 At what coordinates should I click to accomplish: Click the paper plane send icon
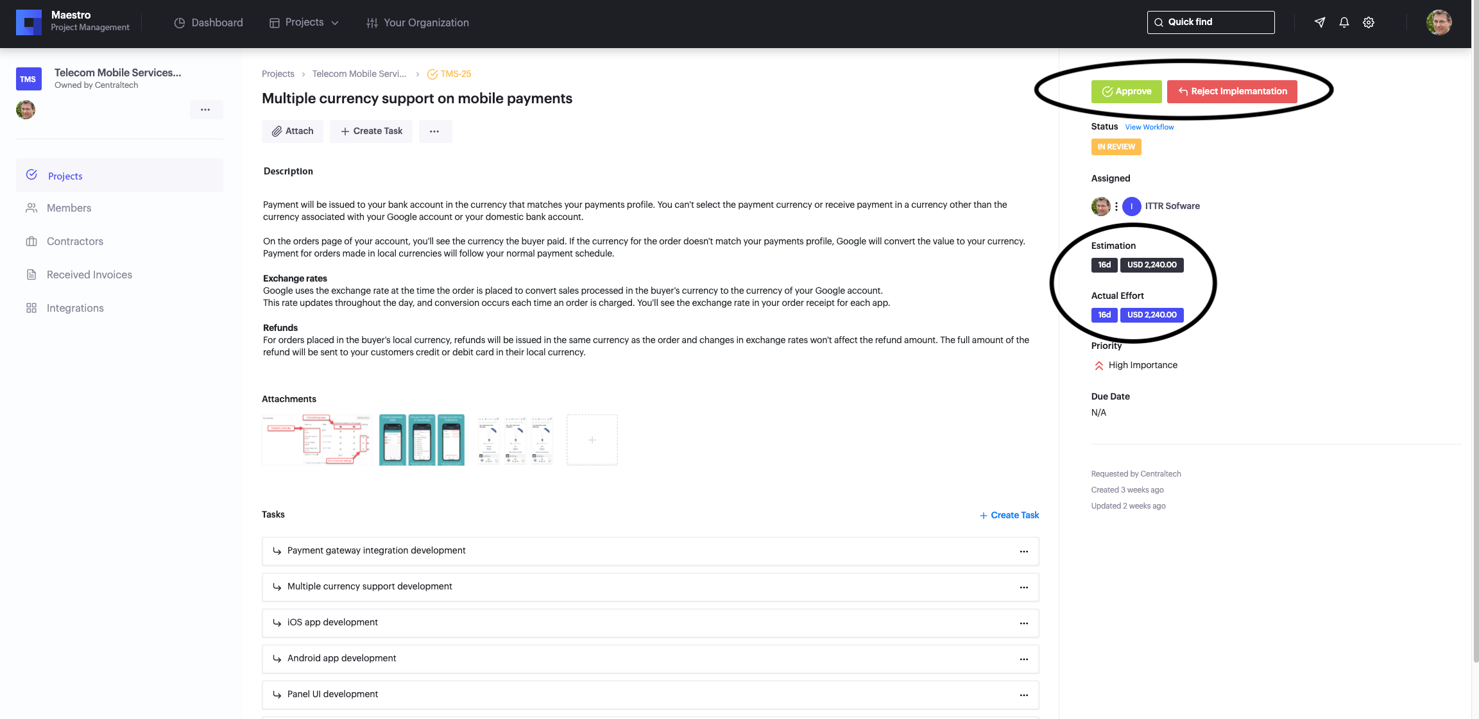tap(1320, 22)
